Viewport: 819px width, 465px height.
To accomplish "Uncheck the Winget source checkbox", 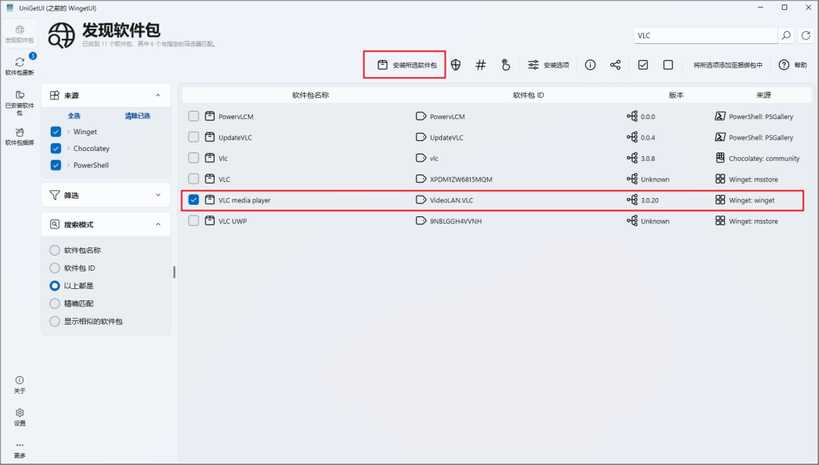I will click(56, 132).
